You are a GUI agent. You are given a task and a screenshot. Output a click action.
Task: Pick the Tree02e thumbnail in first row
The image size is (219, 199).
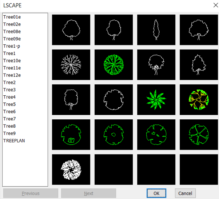114,30
